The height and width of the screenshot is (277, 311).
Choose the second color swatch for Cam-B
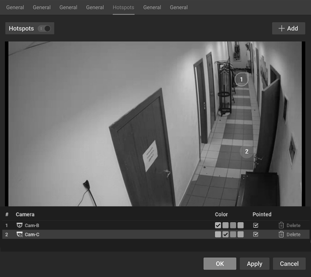tap(225, 225)
